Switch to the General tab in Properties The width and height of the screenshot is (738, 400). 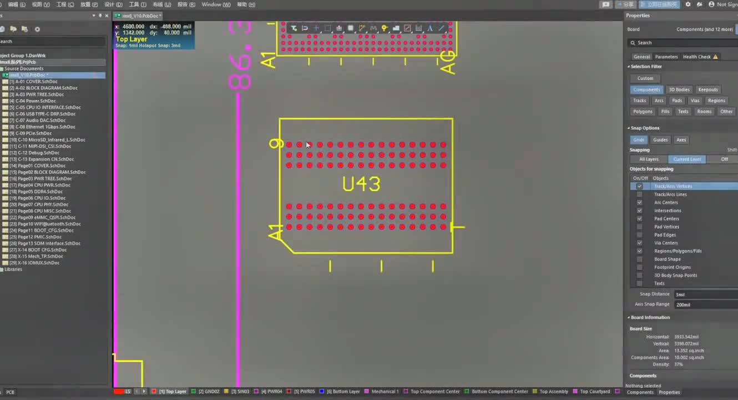[641, 57]
